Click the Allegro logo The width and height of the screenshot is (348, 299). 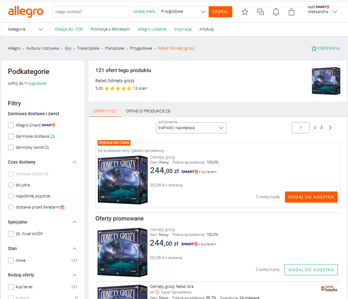click(25, 11)
